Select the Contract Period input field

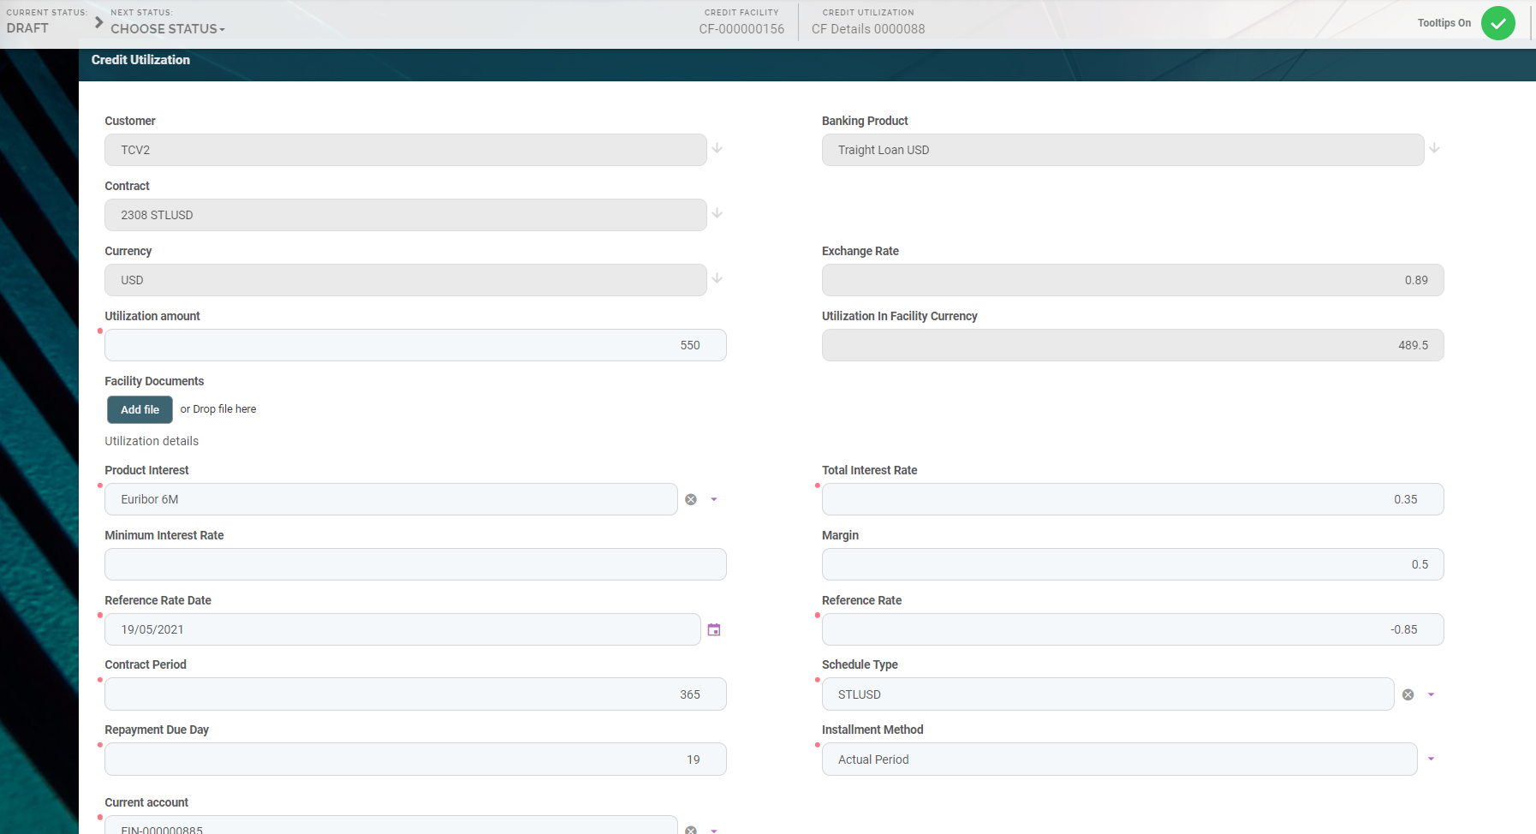tap(415, 695)
